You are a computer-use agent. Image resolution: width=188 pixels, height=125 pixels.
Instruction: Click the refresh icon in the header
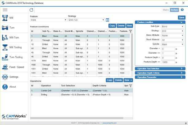coord(32,10)
